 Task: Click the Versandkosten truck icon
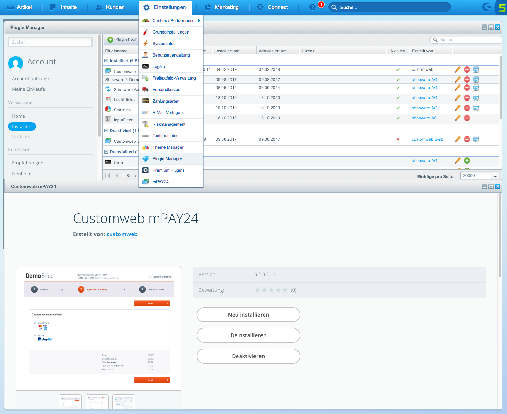click(146, 90)
